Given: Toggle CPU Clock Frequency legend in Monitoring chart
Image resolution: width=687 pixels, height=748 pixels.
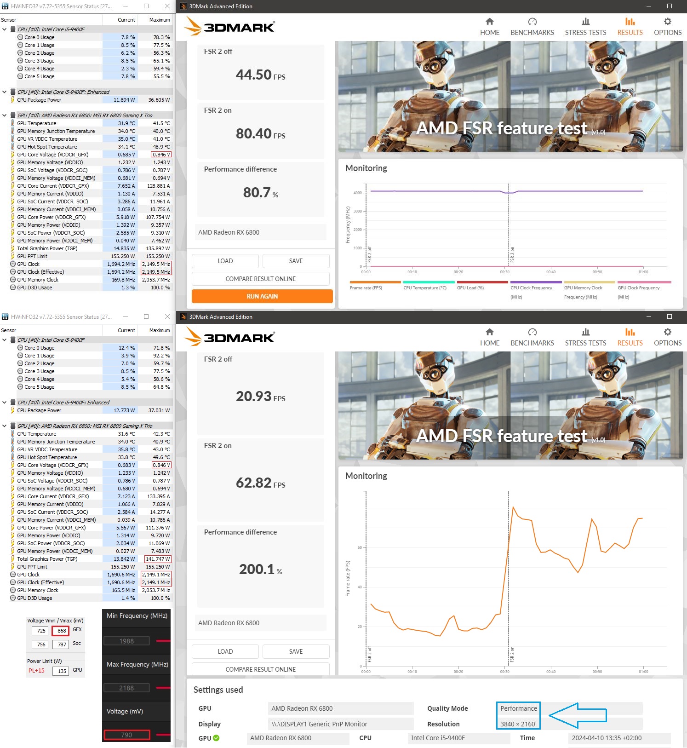Looking at the screenshot, I should (536, 290).
